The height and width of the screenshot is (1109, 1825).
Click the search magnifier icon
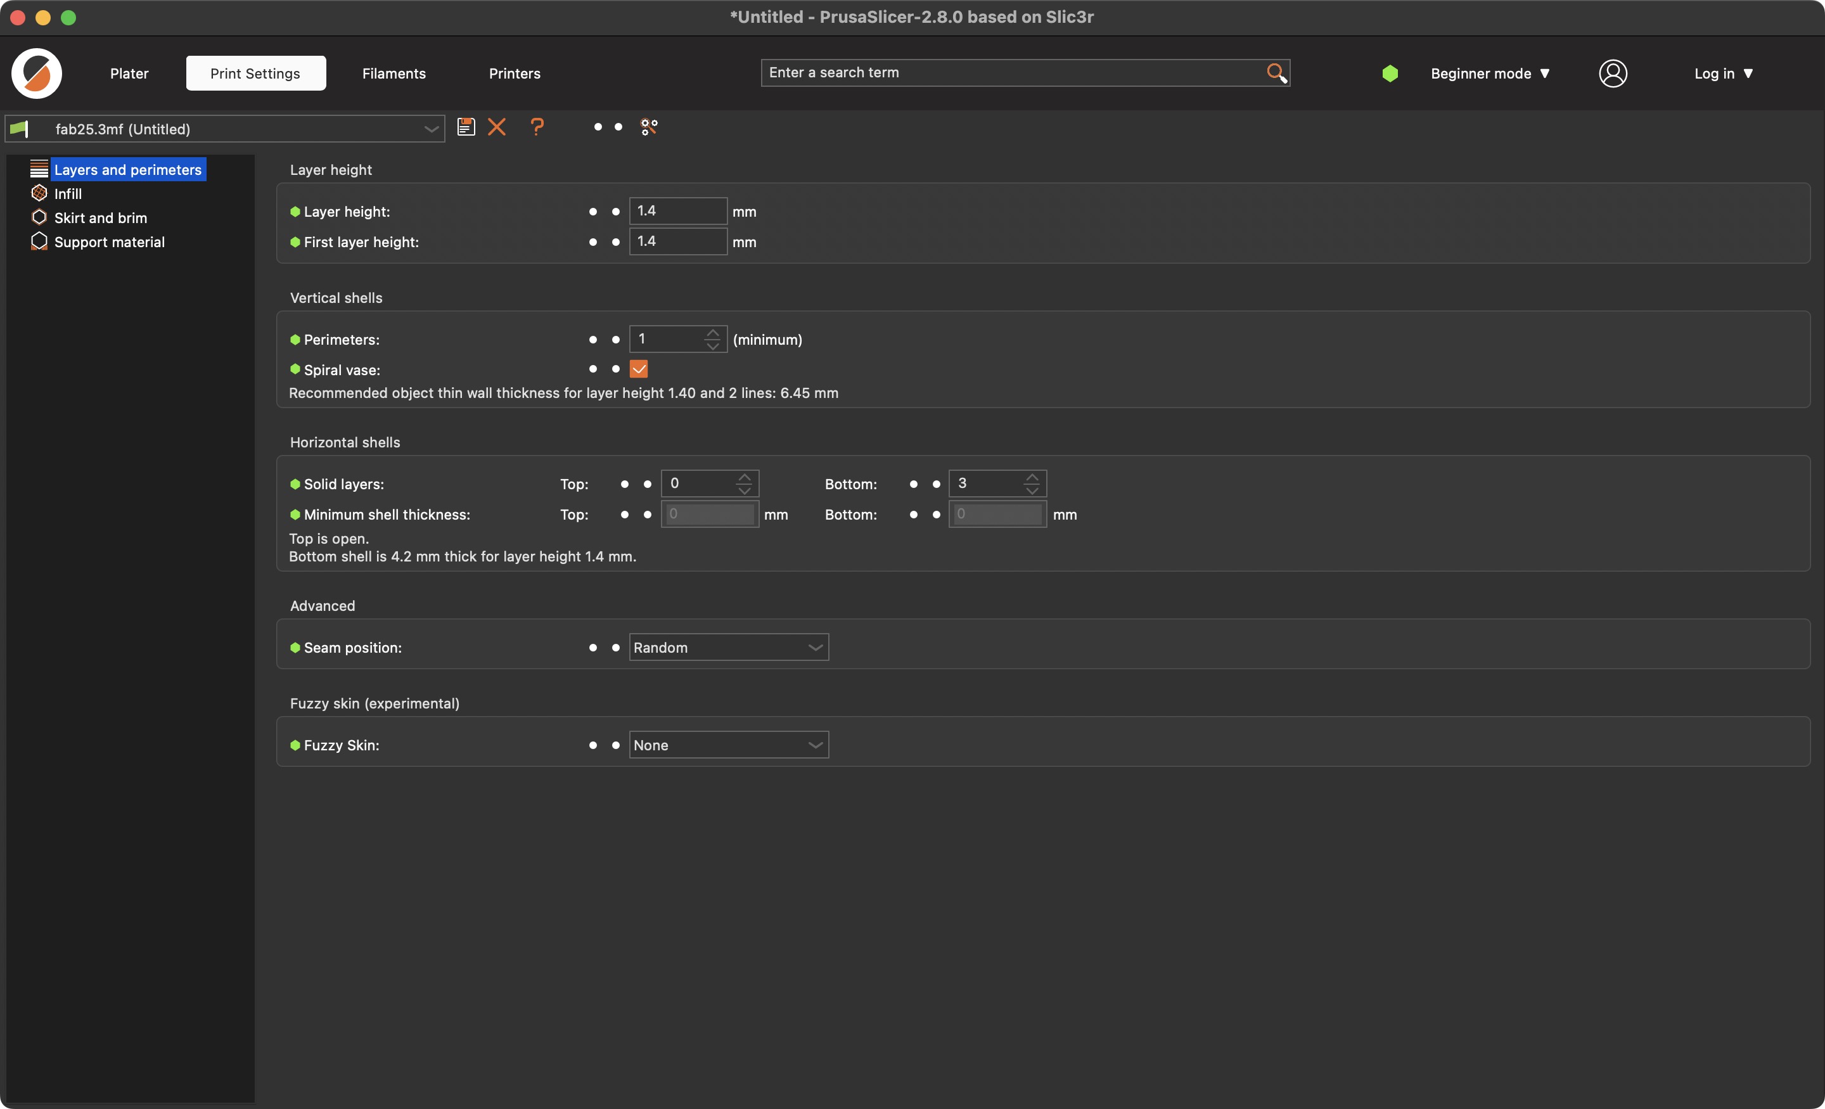[1276, 73]
